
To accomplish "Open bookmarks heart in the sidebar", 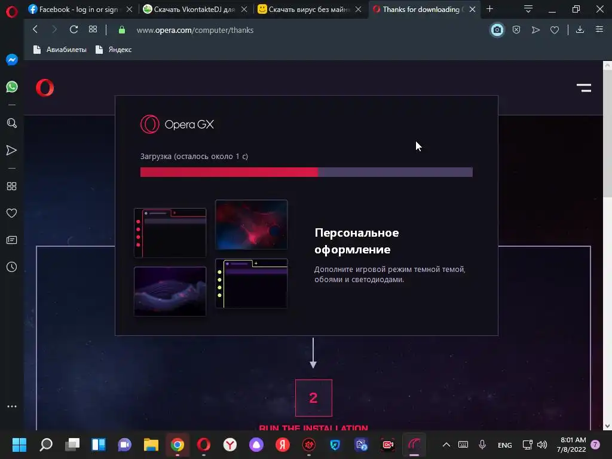I will [x=12, y=213].
